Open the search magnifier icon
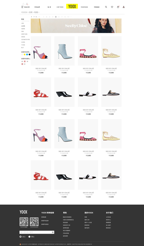The height and width of the screenshot is (246, 144). (x=106, y=7)
